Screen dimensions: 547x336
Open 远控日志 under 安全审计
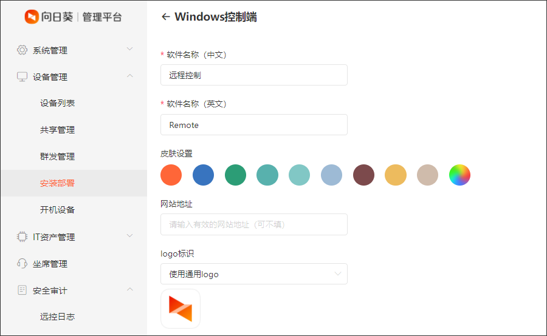(x=58, y=317)
